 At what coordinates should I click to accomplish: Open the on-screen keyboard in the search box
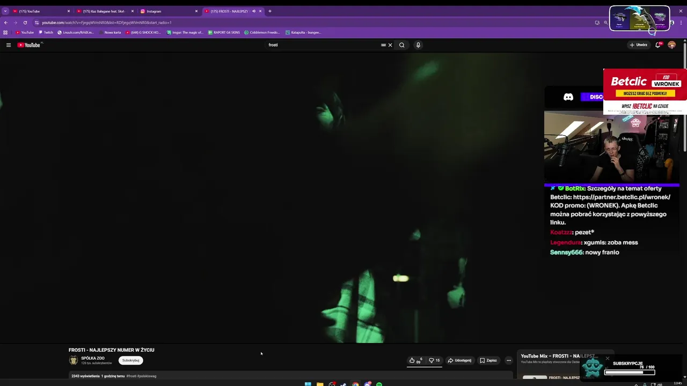pyautogui.click(x=383, y=45)
